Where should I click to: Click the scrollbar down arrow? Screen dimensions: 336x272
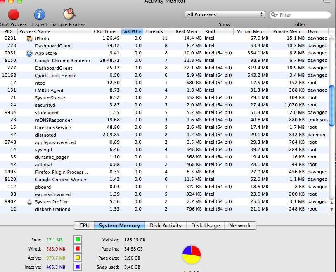331,209
